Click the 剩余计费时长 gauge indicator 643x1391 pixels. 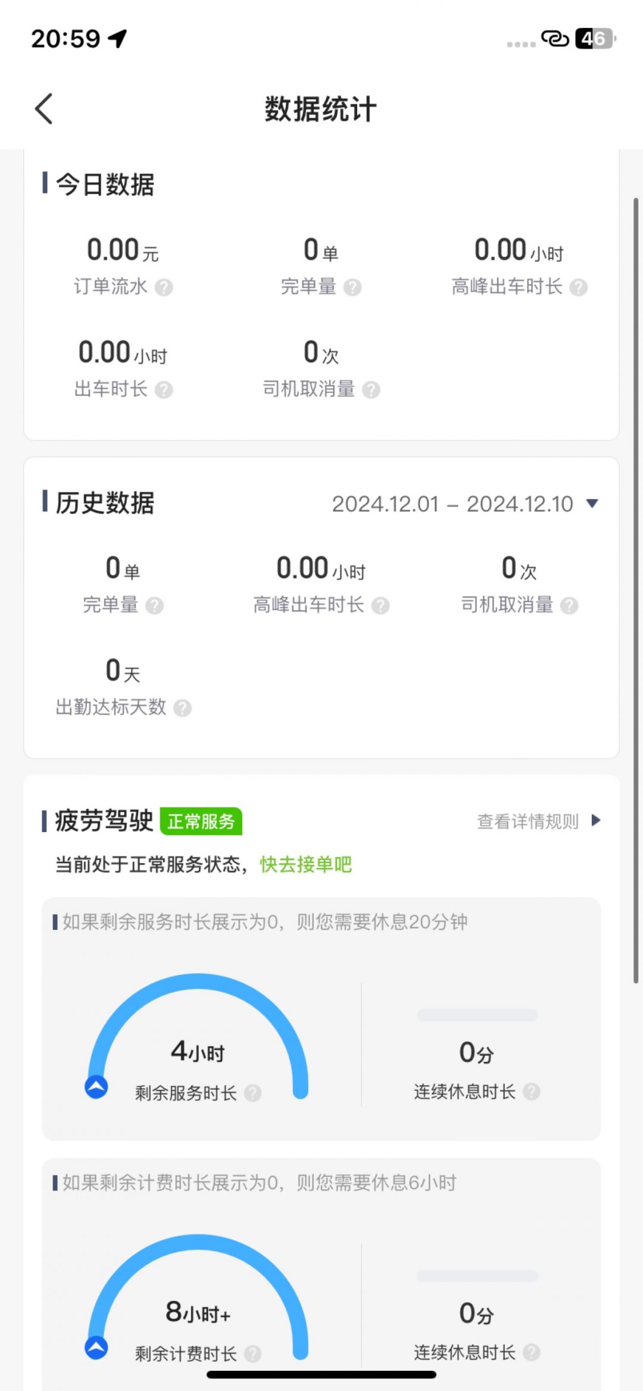(x=96, y=1348)
